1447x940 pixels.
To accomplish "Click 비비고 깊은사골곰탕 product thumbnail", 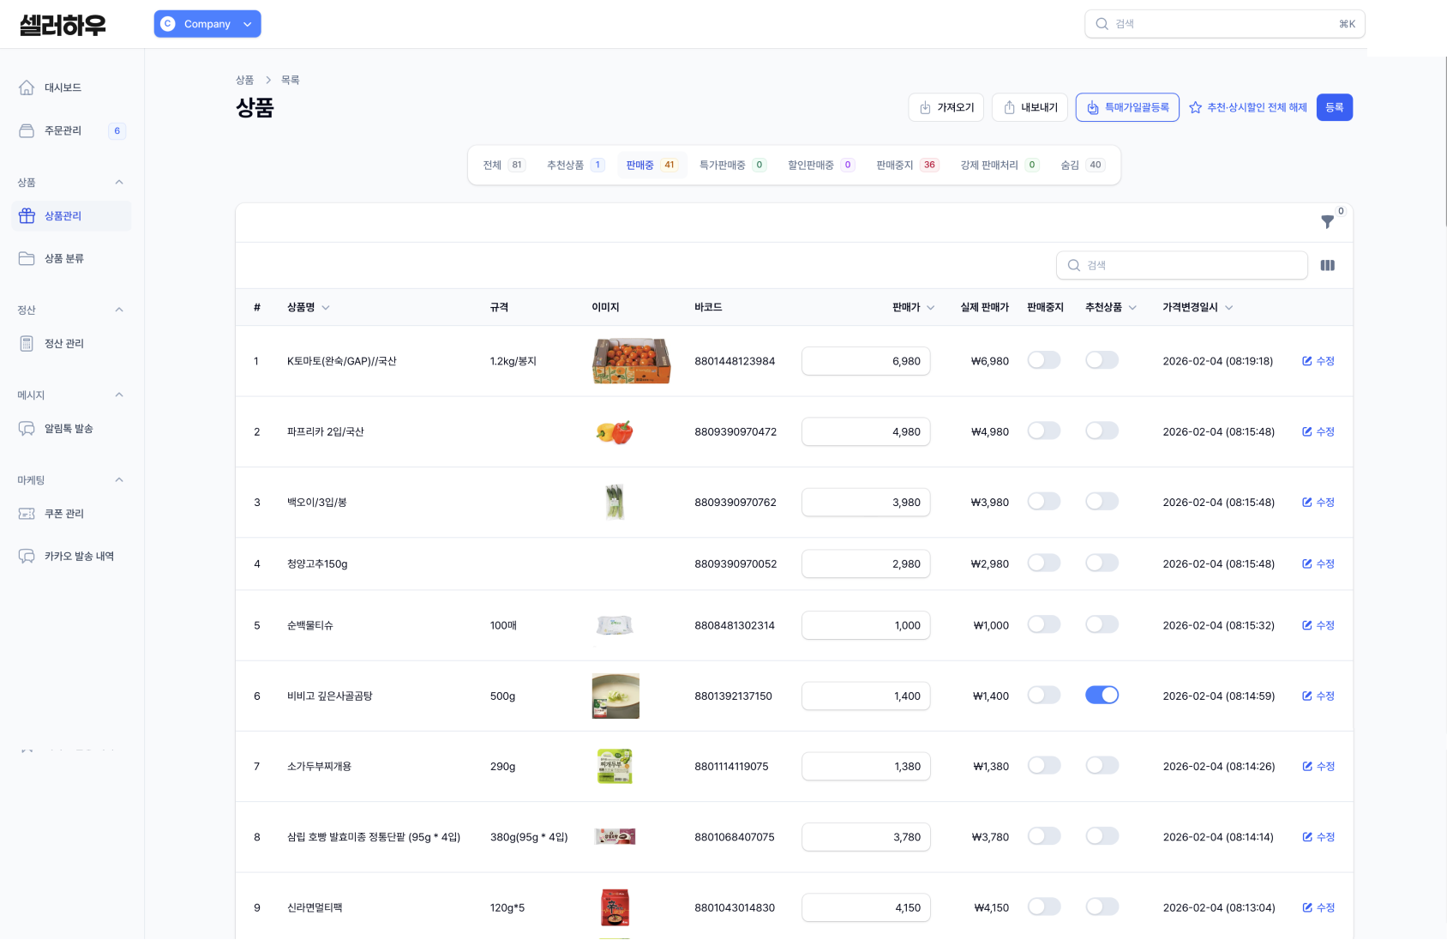I will click(615, 696).
